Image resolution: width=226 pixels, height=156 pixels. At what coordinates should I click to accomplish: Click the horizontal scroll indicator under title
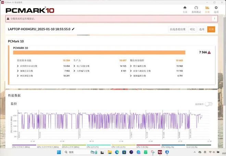[83, 35]
